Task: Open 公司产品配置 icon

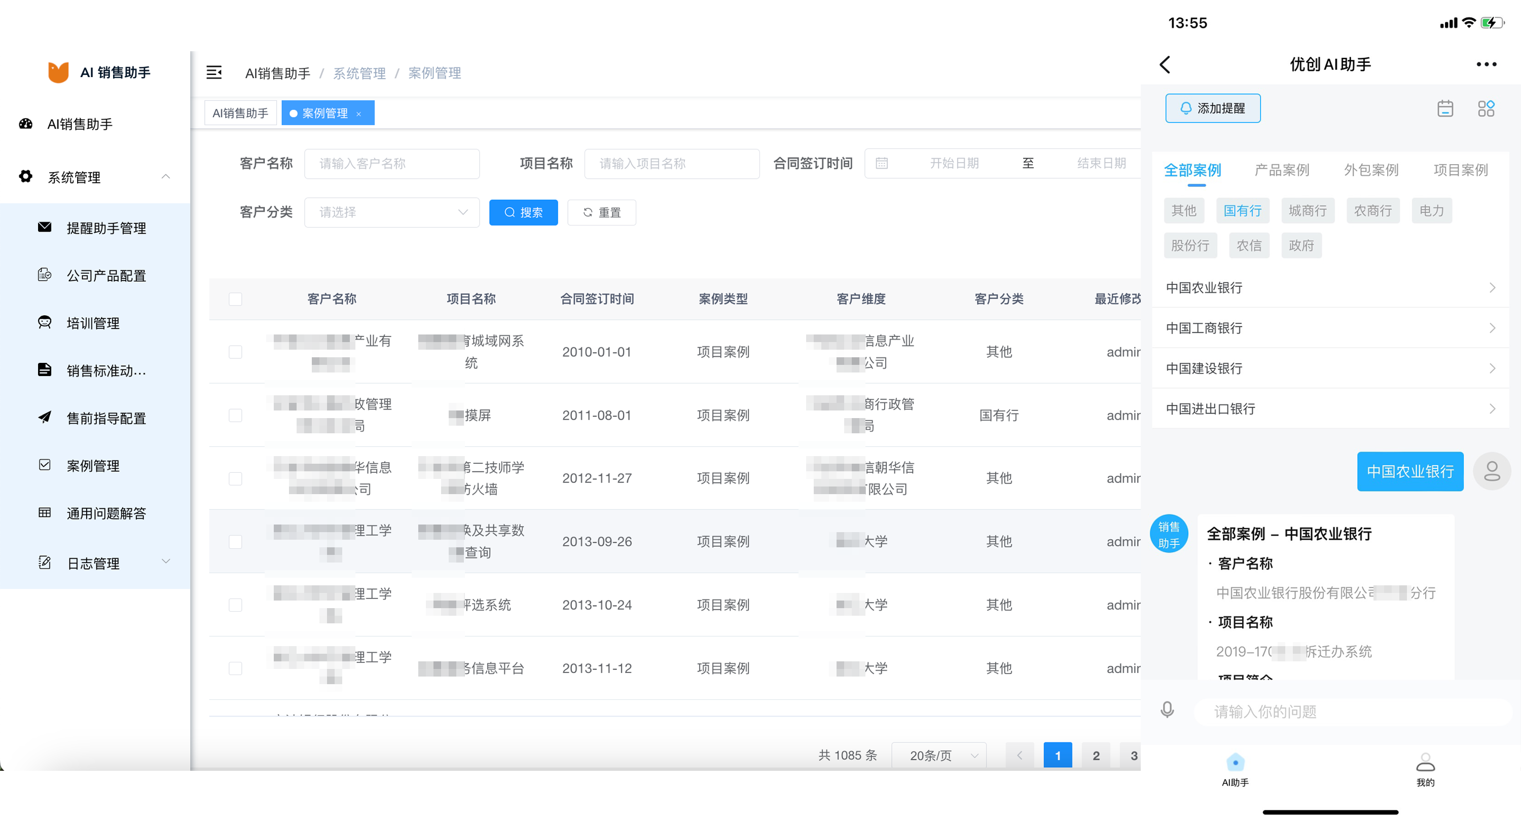Action: (45, 274)
